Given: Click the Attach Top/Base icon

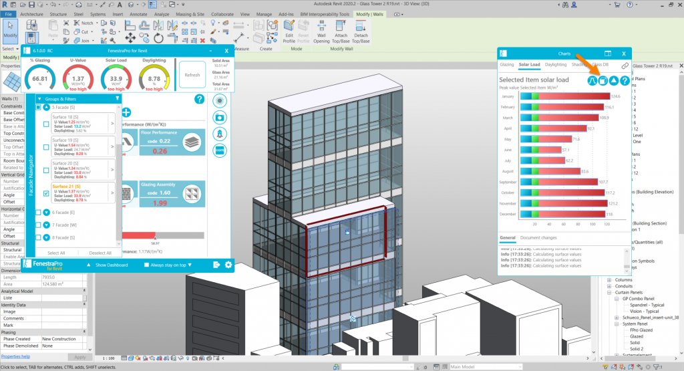Looking at the screenshot, I should [341, 31].
